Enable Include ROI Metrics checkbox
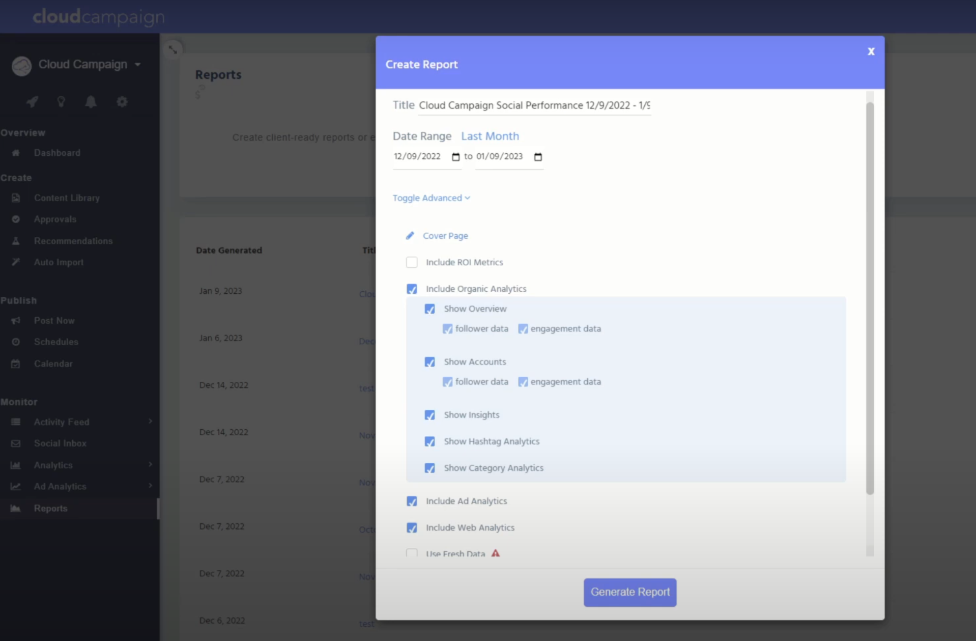 point(412,262)
